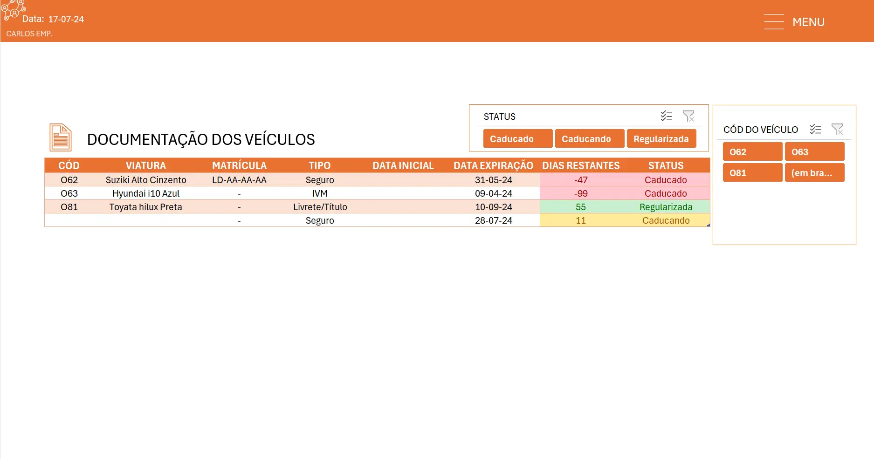Click the DATA EXPIRAÇÃO column header

(493, 165)
